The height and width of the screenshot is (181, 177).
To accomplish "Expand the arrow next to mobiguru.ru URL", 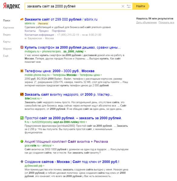I will pos(85,52).
